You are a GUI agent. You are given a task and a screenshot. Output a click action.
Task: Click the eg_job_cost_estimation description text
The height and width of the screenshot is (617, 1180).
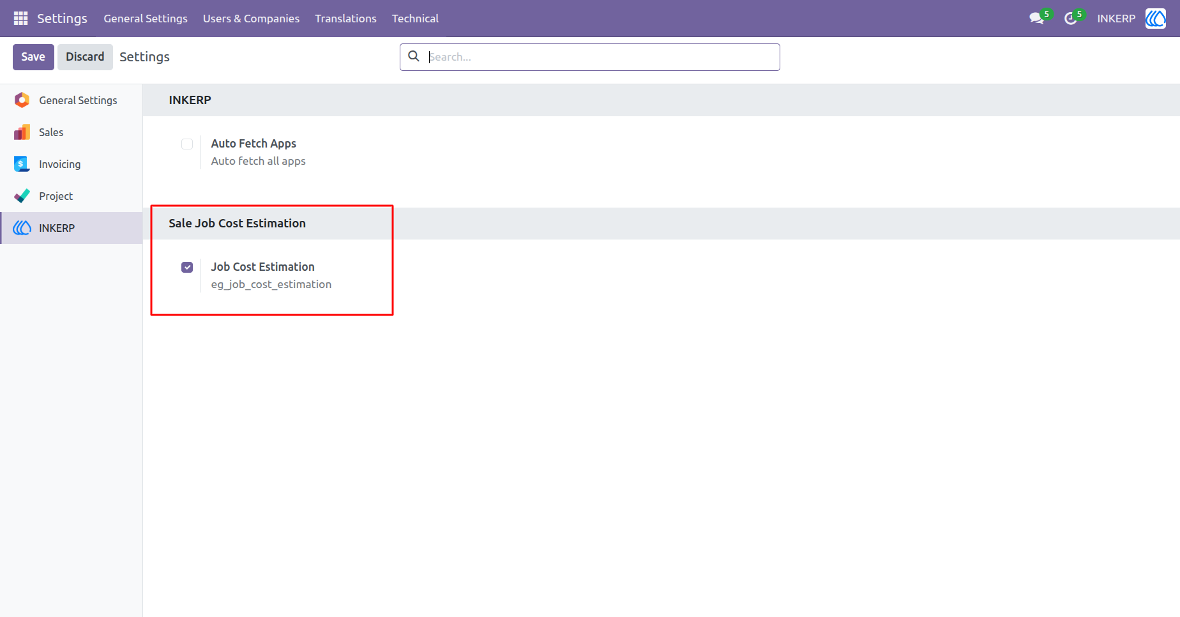271,284
